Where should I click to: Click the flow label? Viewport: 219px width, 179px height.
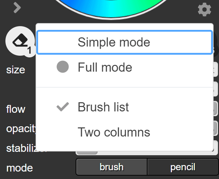(x=16, y=109)
